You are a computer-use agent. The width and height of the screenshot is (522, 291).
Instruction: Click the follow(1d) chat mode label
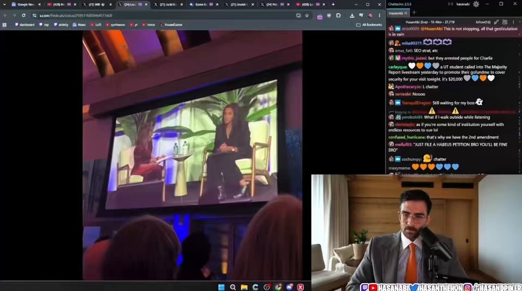point(483,22)
